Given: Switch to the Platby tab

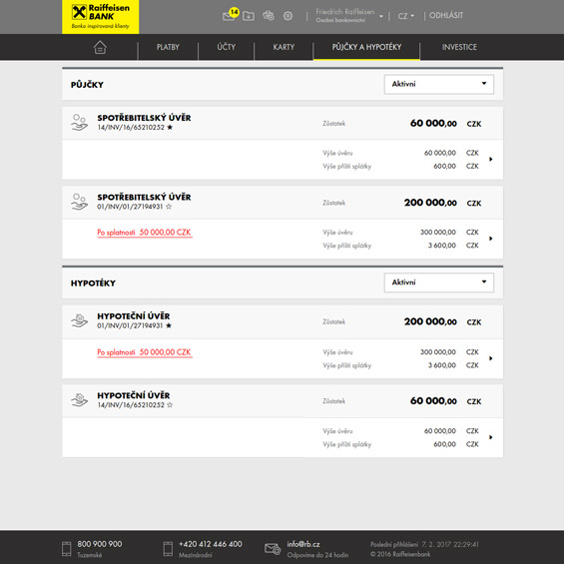Looking at the screenshot, I should pyautogui.click(x=168, y=47).
